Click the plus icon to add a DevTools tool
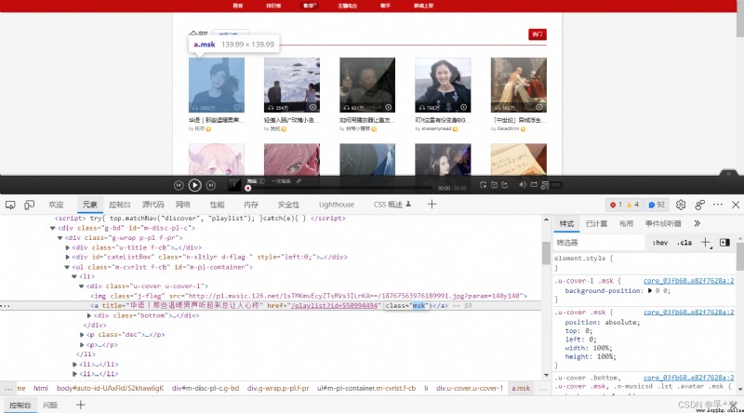The image size is (744, 413). tap(432, 205)
